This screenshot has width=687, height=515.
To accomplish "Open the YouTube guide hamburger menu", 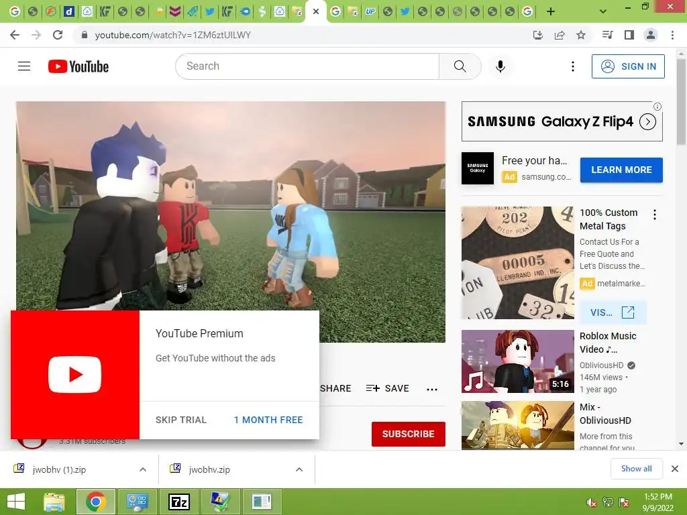I will tap(24, 66).
